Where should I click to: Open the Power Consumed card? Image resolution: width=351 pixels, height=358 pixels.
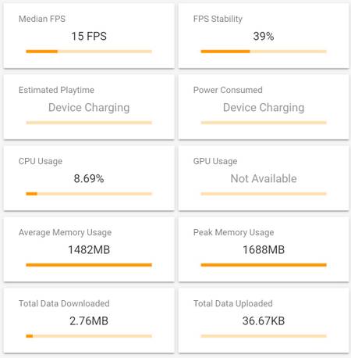264,107
